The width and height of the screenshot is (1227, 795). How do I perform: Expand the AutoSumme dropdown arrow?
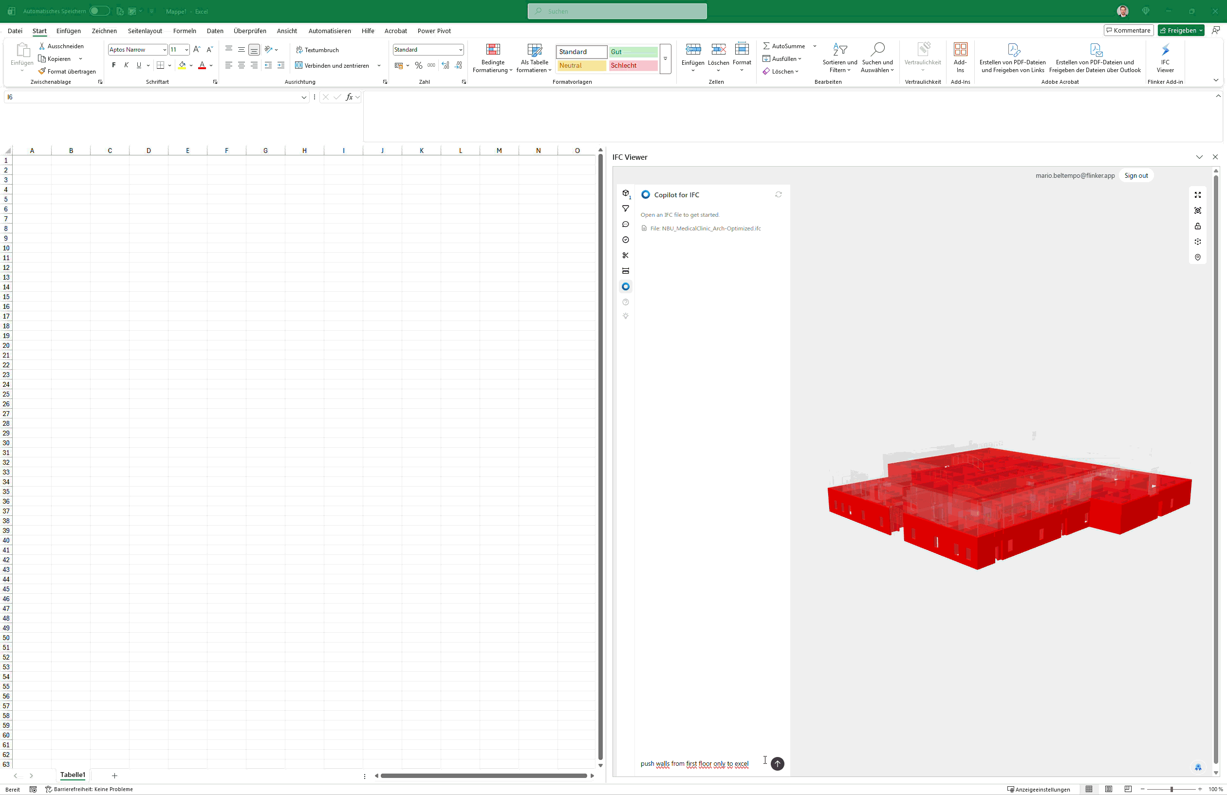[815, 46]
